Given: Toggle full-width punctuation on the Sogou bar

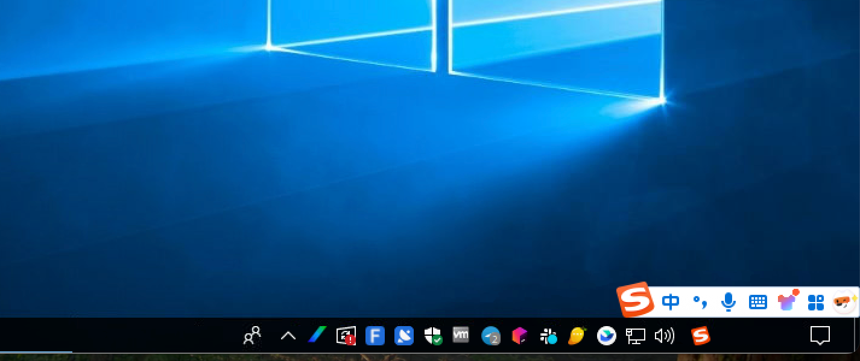Looking at the screenshot, I should pyautogui.click(x=700, y=302).
